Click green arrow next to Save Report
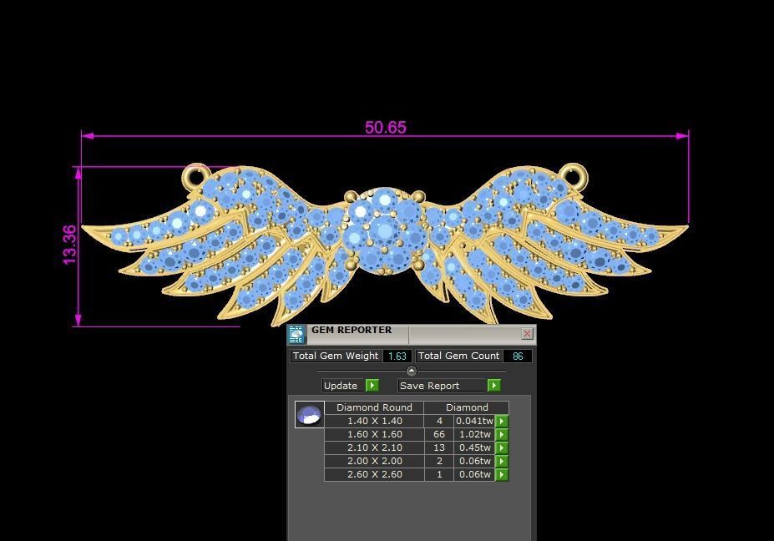Screen dimensions: 774x541 [493, 385]
